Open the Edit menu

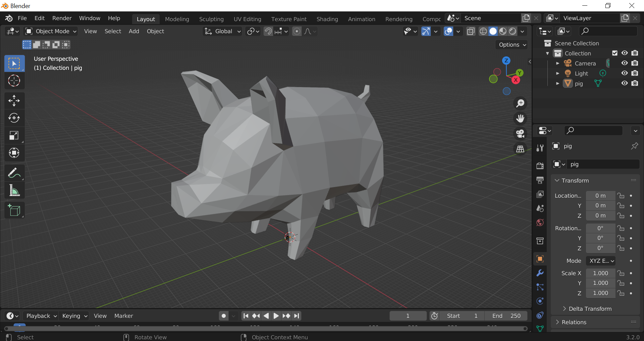pyautogui.click(x=39, y=18)
